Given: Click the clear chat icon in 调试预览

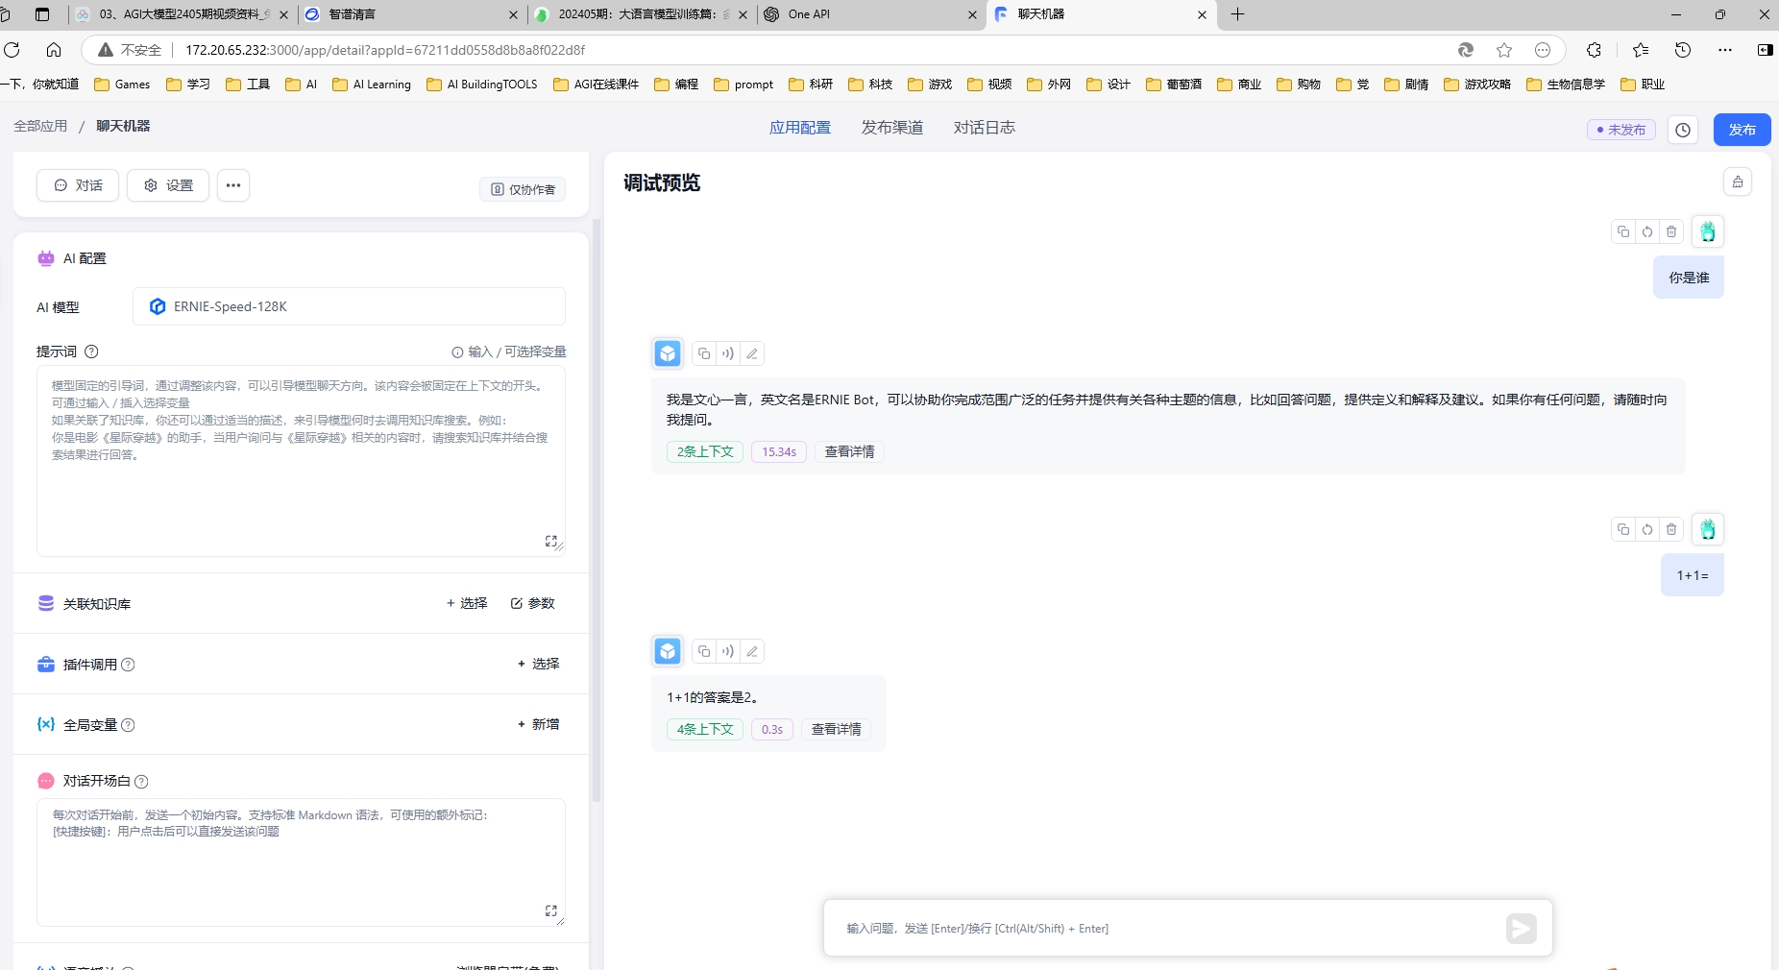Looking at the screenshot, I should pyautogui.click(x=1737, y=182).
